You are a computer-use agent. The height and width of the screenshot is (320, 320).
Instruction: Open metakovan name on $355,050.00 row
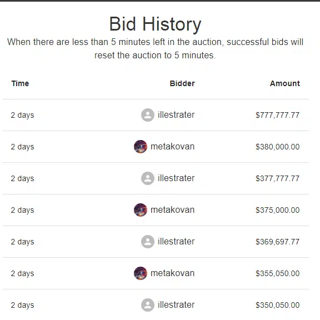coord(172,273)
